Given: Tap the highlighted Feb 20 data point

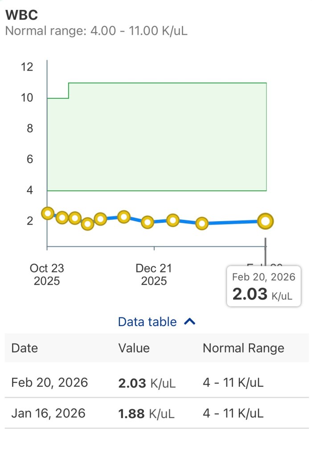Looking at the screenshot, I should point(266,221).
